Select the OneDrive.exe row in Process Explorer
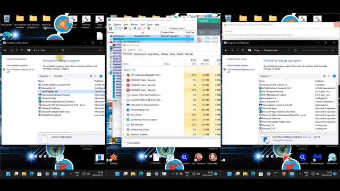Viewport: 340px width, 191px height. click(x=151, y=36)
